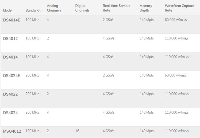The width and height of the screenshot is (200, 138).
Task: Click the 200 MHz bandwidth in the DS4022 row
Action: pyautogui.click(x=32, y=94)
